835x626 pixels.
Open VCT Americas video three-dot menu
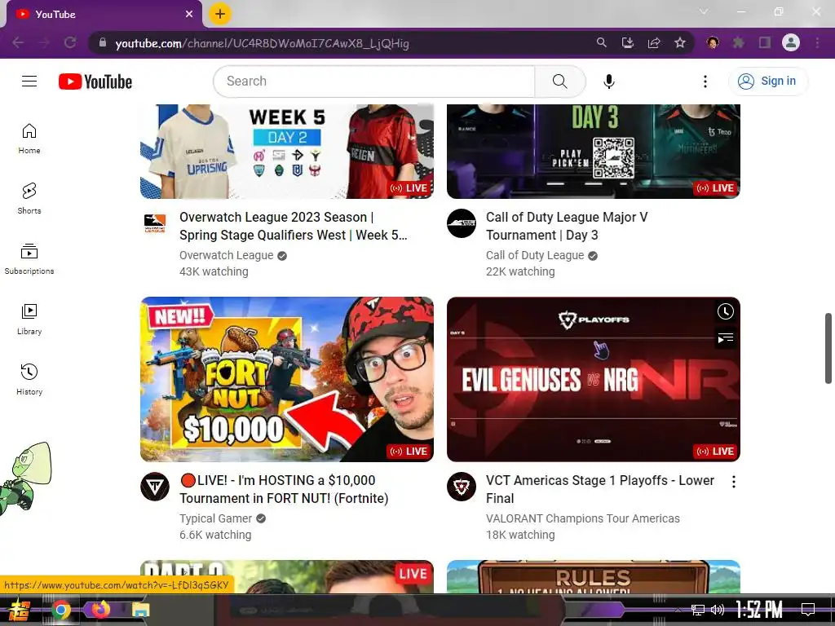(x=734, y=482)
